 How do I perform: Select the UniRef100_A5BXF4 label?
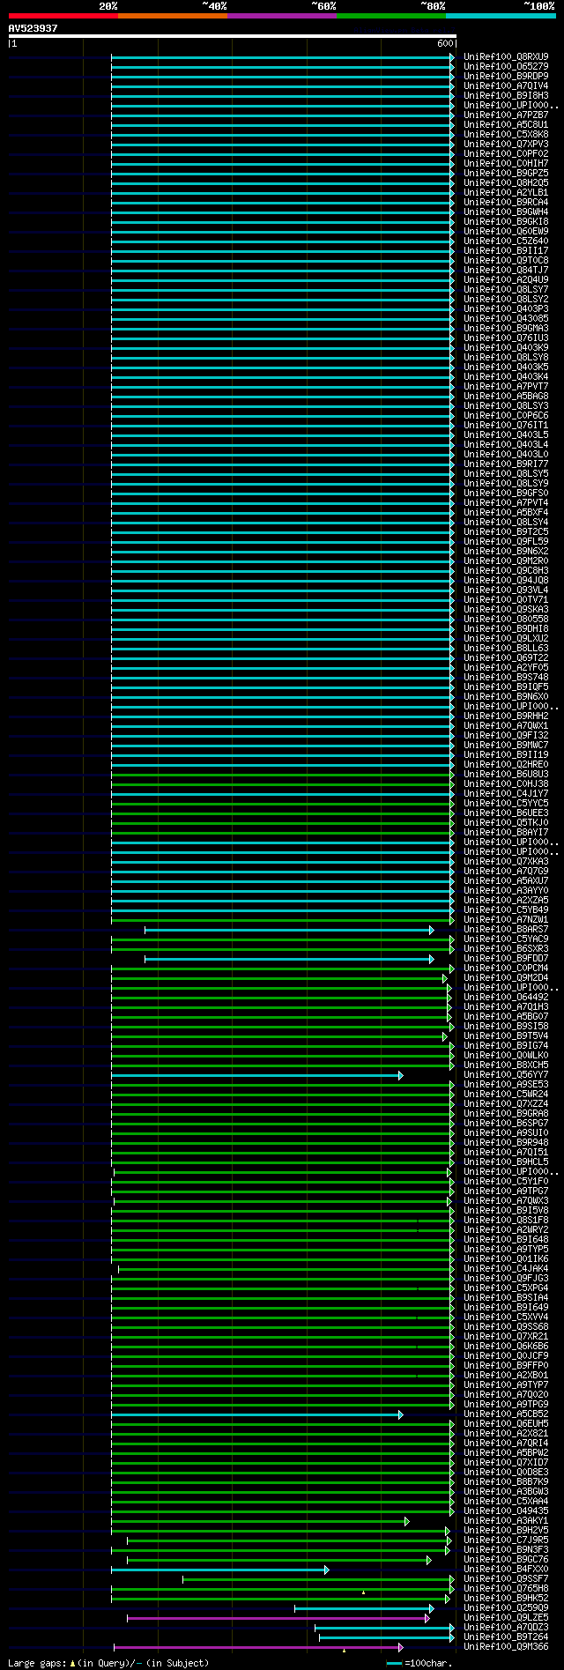[506, 512]
